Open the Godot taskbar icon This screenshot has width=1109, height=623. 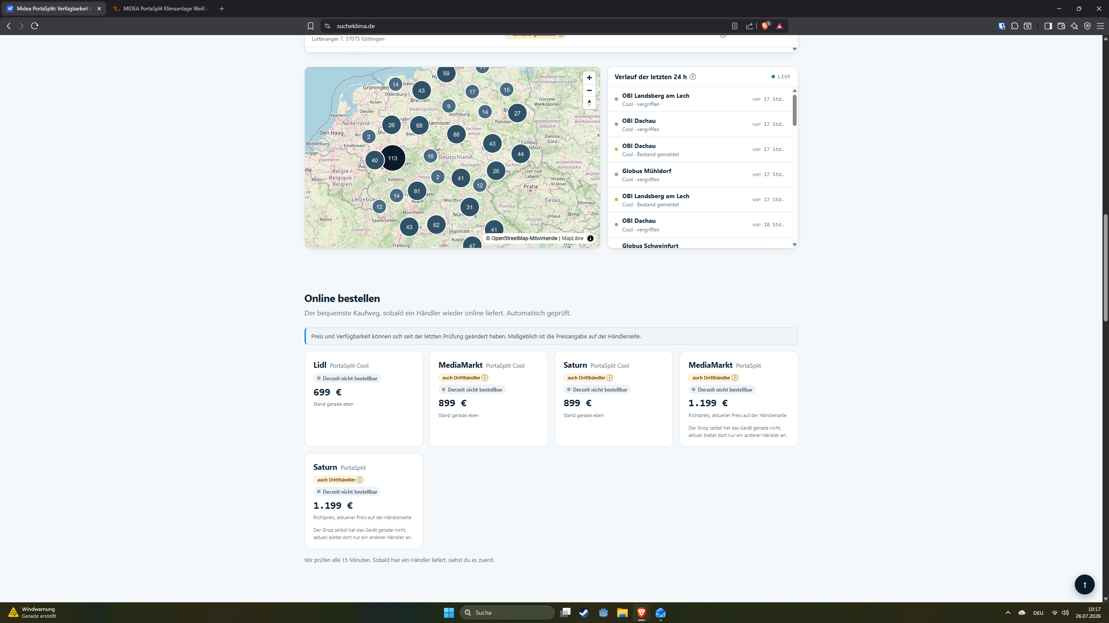(603, 613)
